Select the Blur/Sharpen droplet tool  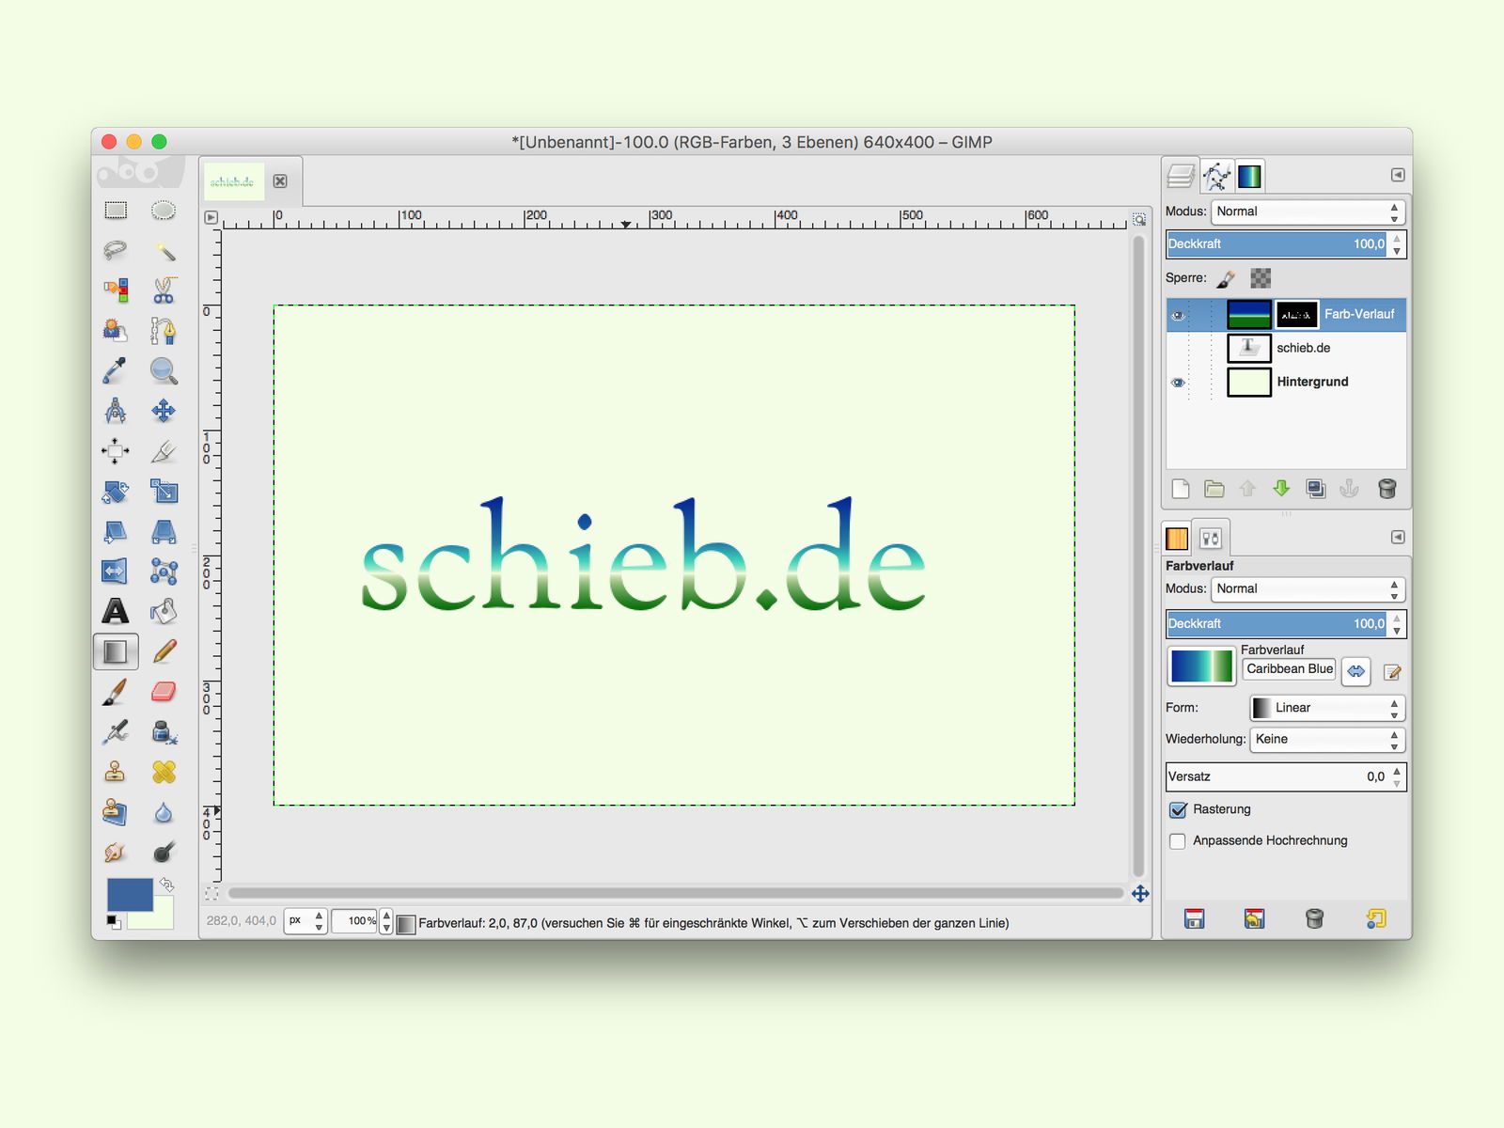coord(164,812)
